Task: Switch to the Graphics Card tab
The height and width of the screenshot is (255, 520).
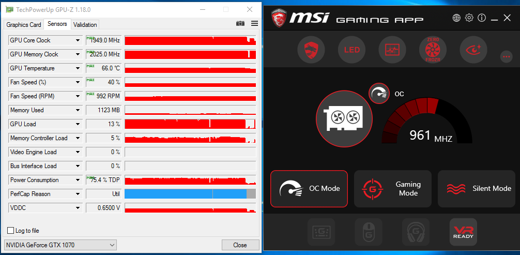Action: (x=24, y=25)
